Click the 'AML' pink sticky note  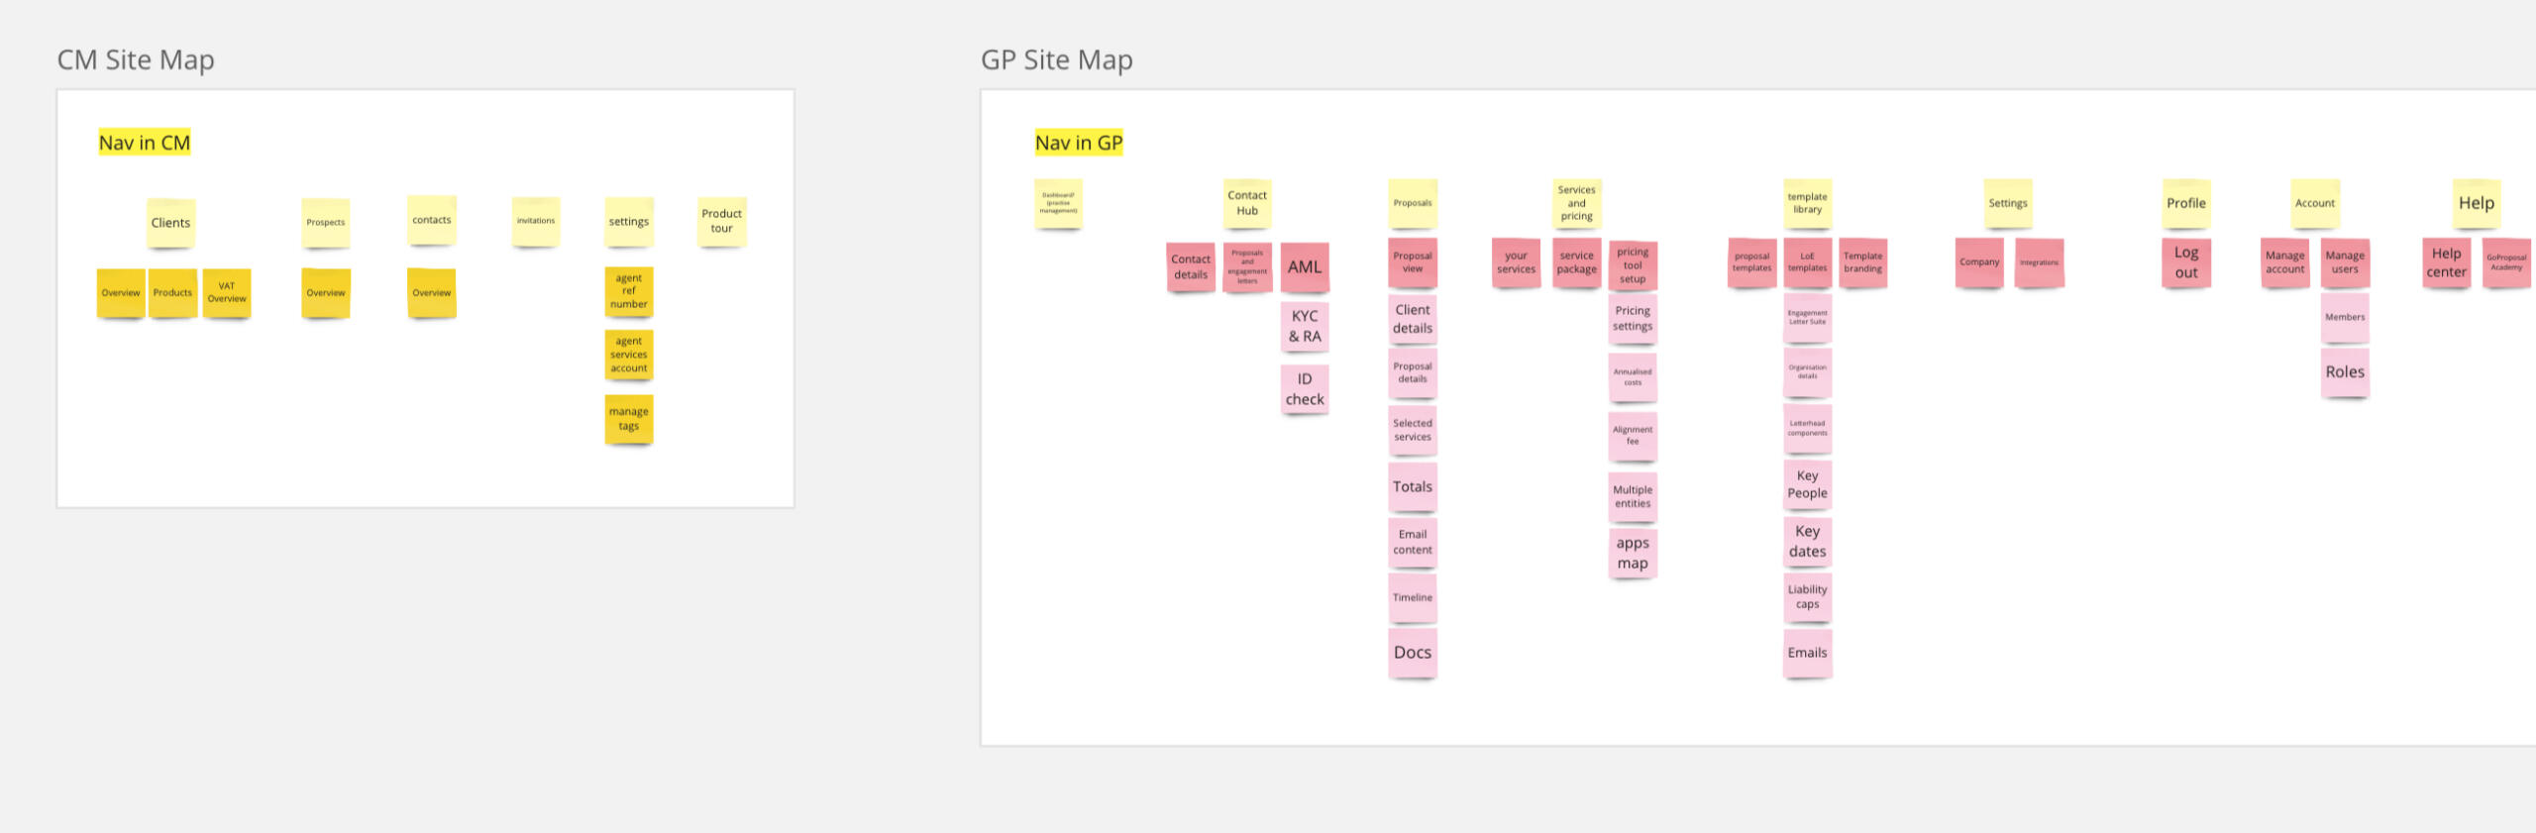[x=1305, y=267]
